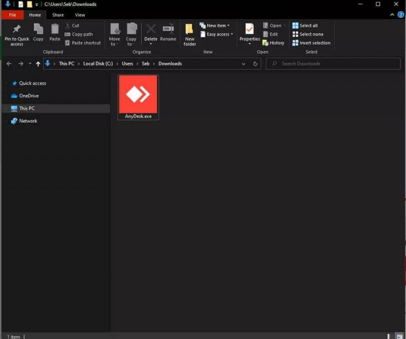
Task: Open Customize Quick Access Toolbar dropdown
Action: (36, 4)
